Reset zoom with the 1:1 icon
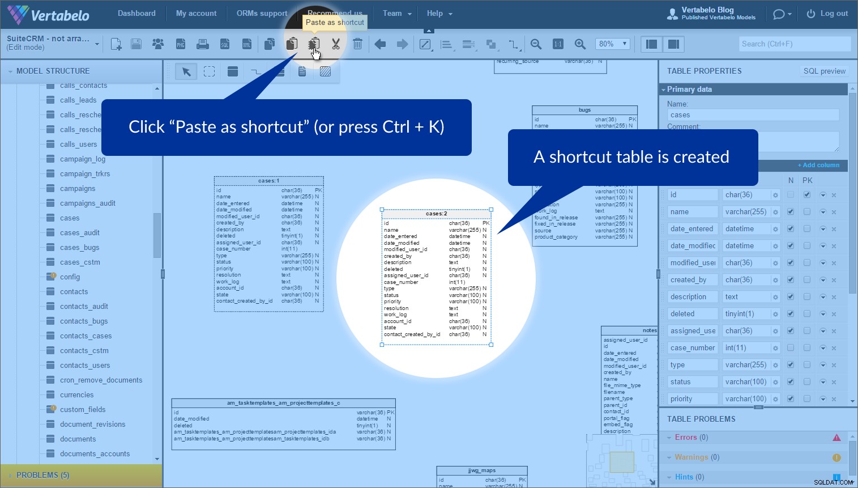The width and height of the screenshot is (858, 488). pyautogui.click(x=558, y=44)
